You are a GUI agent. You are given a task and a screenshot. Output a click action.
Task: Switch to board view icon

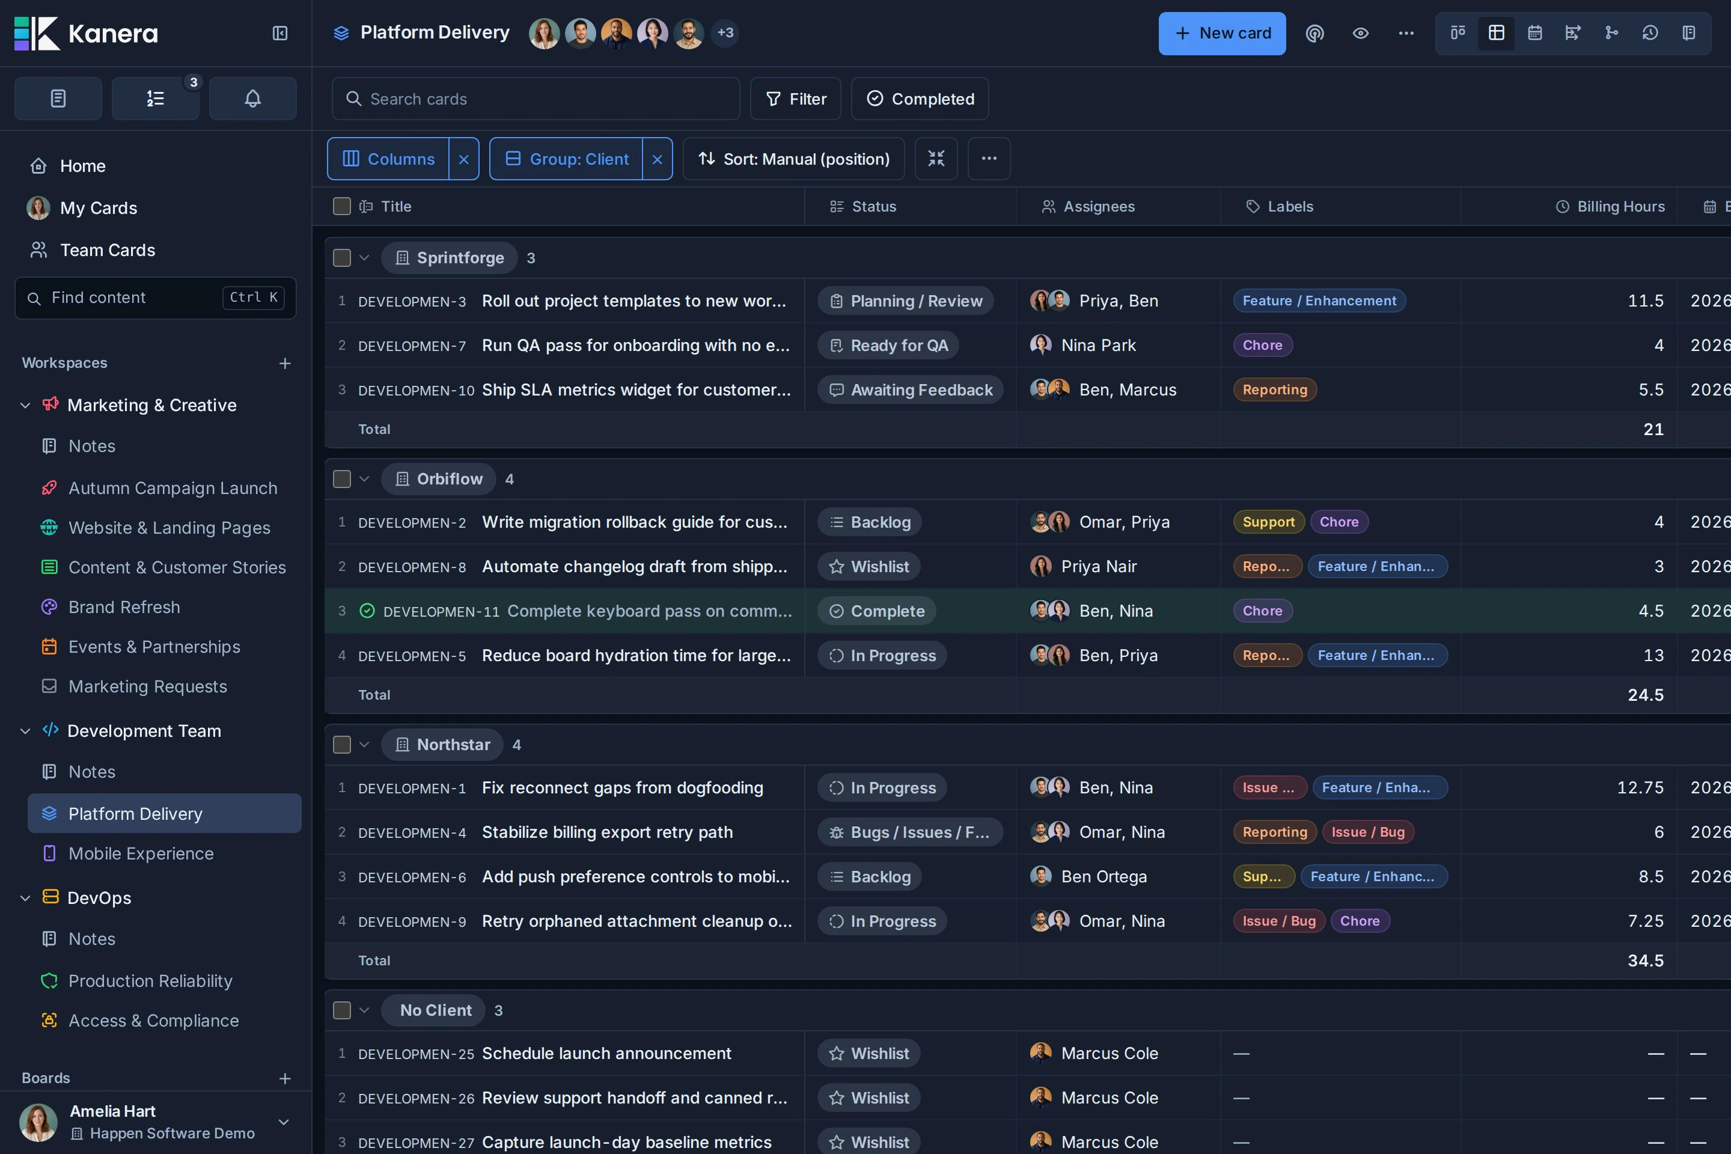[x=1458, y=33]
